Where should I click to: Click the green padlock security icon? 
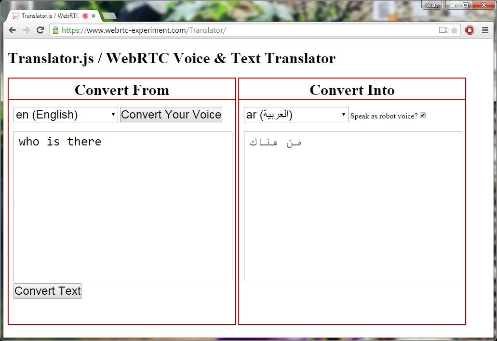(55, 30)
